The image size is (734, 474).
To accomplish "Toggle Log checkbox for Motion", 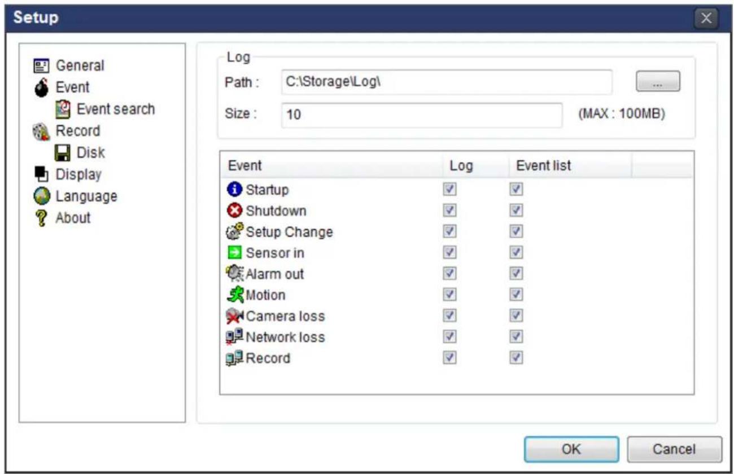I will point(450,295).
